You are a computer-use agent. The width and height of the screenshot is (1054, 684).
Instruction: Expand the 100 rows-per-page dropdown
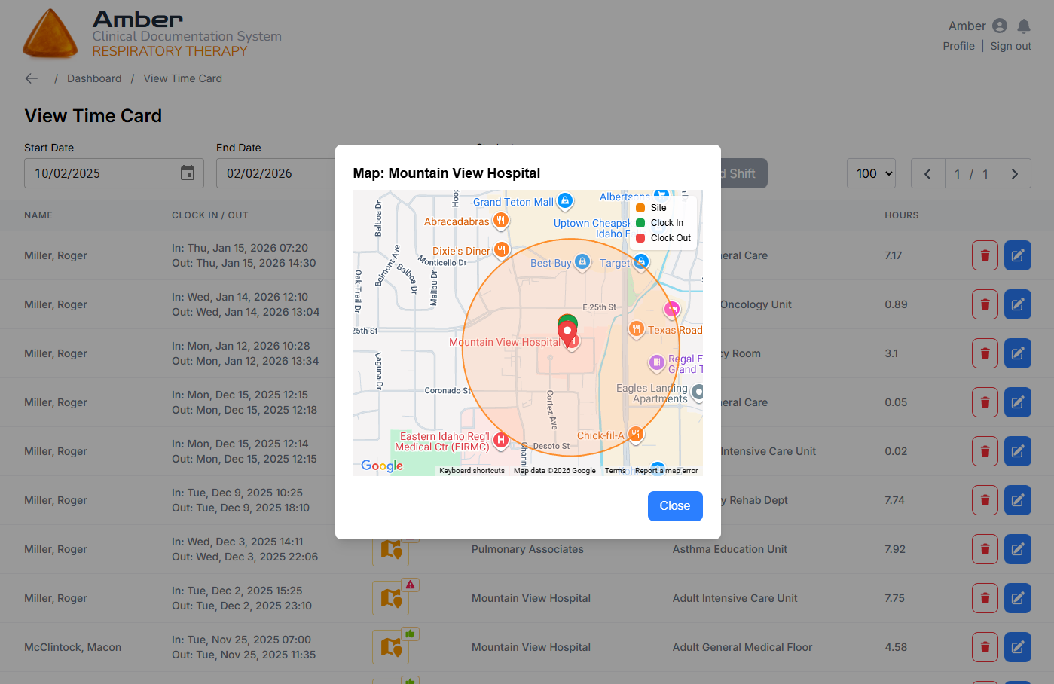(871, 173)
